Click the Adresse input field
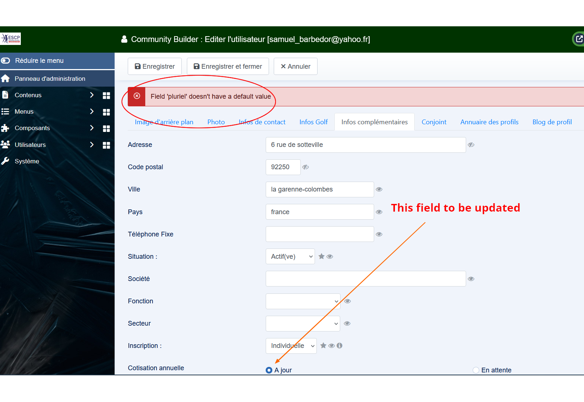Viewport: 584px width, 402px height. pyautogui.click(x=366, y=145)
